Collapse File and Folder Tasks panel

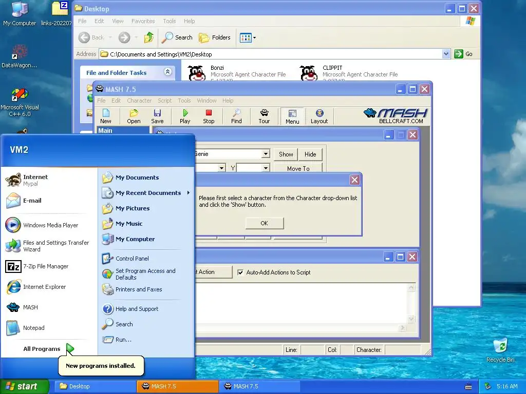pyautogui.click(x=168, y=72)
